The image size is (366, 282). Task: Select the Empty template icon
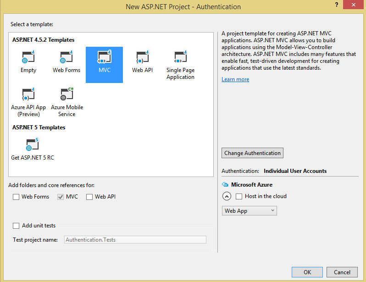tap(28, 57)
